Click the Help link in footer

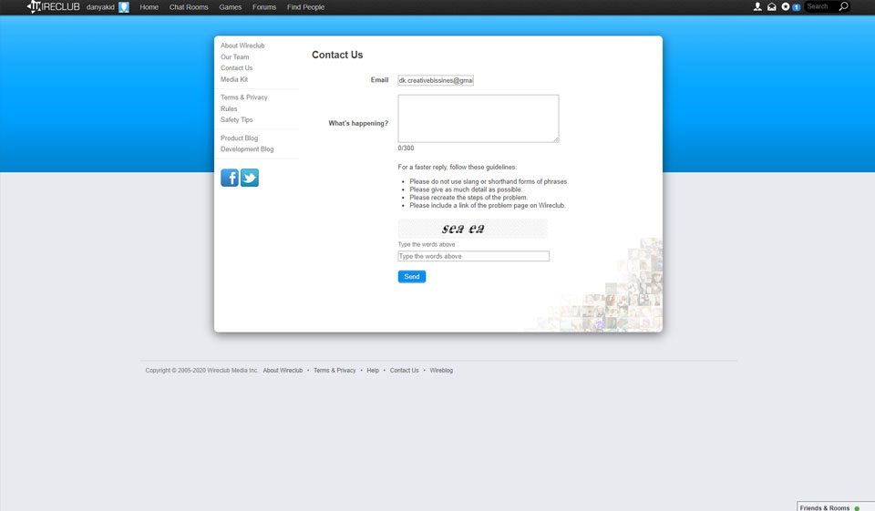pos(373,371)
